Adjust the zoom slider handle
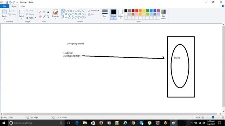Viewport: 225px width, 126px height. pos(213,118)
